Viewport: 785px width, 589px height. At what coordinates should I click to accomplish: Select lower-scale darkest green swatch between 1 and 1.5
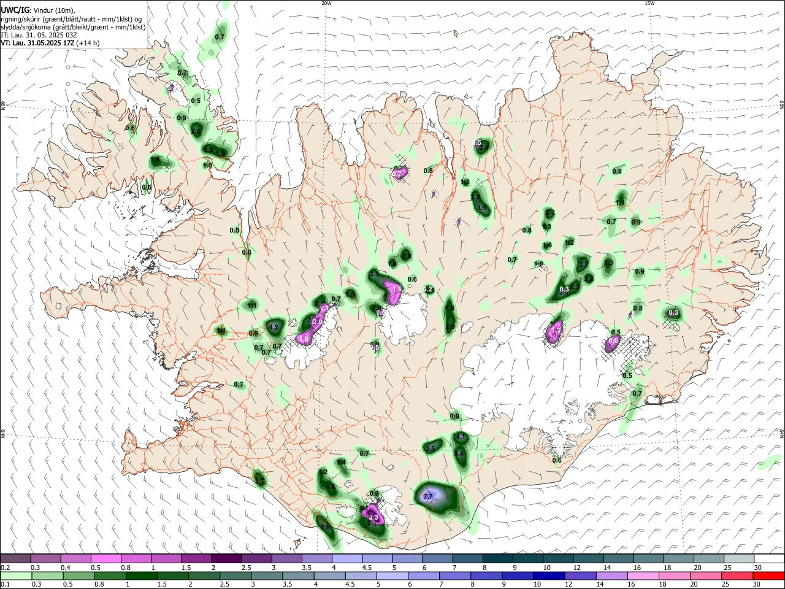coord(142,576)
